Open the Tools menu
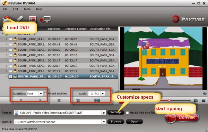 click(27, 9)
